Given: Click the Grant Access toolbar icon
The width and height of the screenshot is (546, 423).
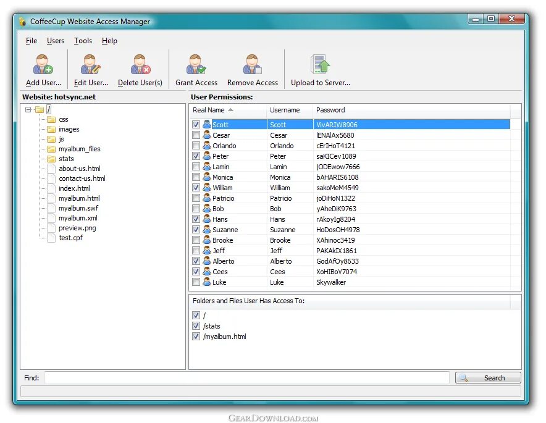Looking at the screenshot, I should click(196, 65).
